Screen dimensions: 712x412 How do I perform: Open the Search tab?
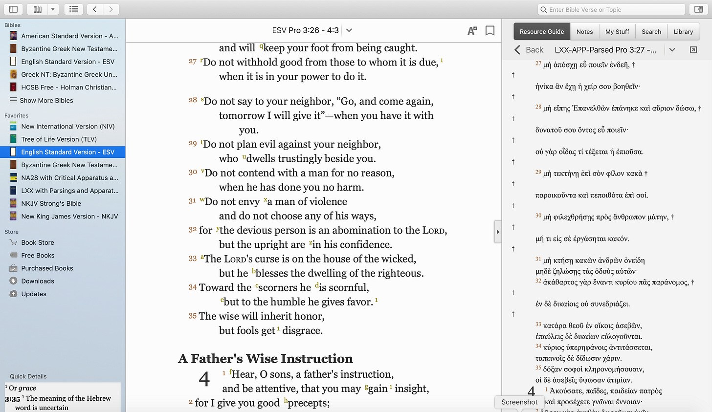click(651, 32)
